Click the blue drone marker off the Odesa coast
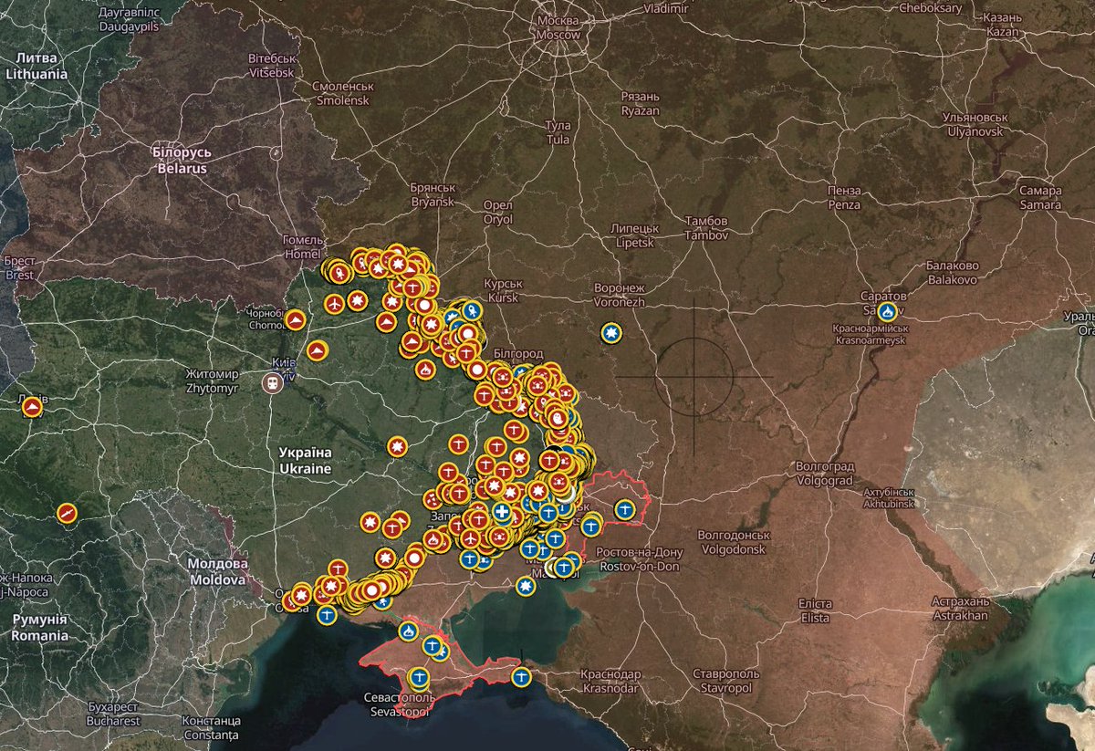 (x=326, y=615)
